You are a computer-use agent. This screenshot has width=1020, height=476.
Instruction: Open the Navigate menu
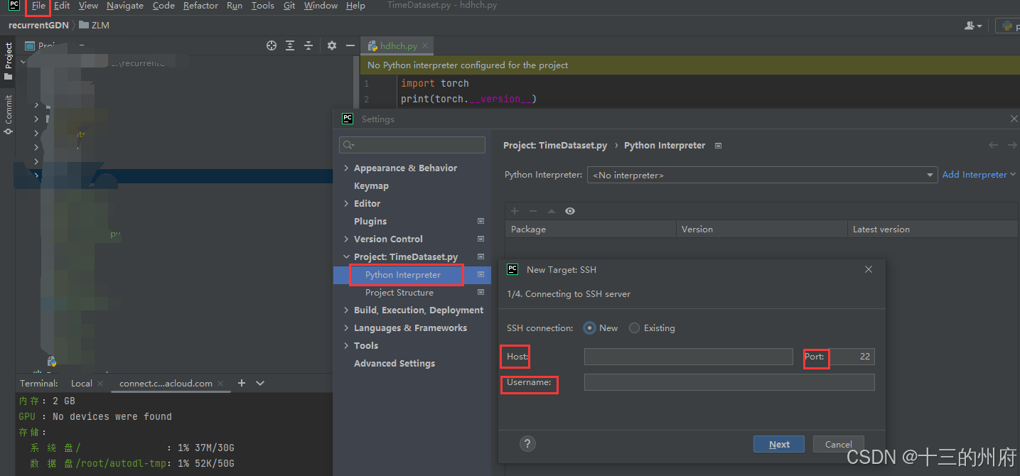[125, 6]
